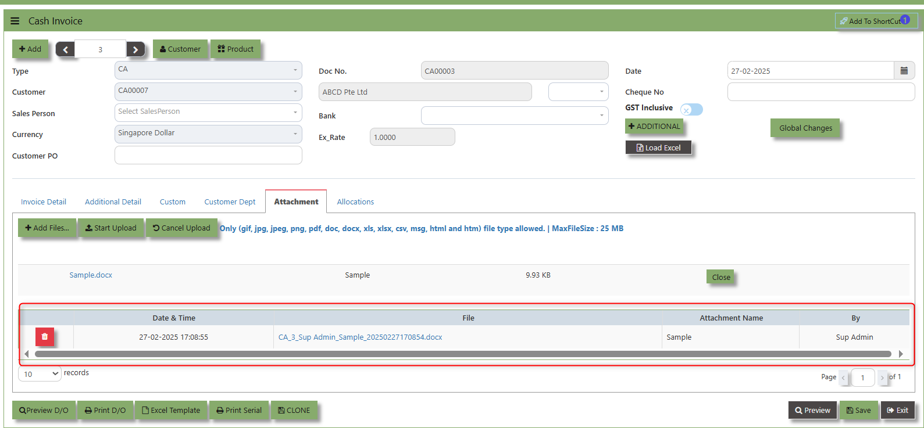Go to next page arrow
924x428 pixels.
point(882,377)
